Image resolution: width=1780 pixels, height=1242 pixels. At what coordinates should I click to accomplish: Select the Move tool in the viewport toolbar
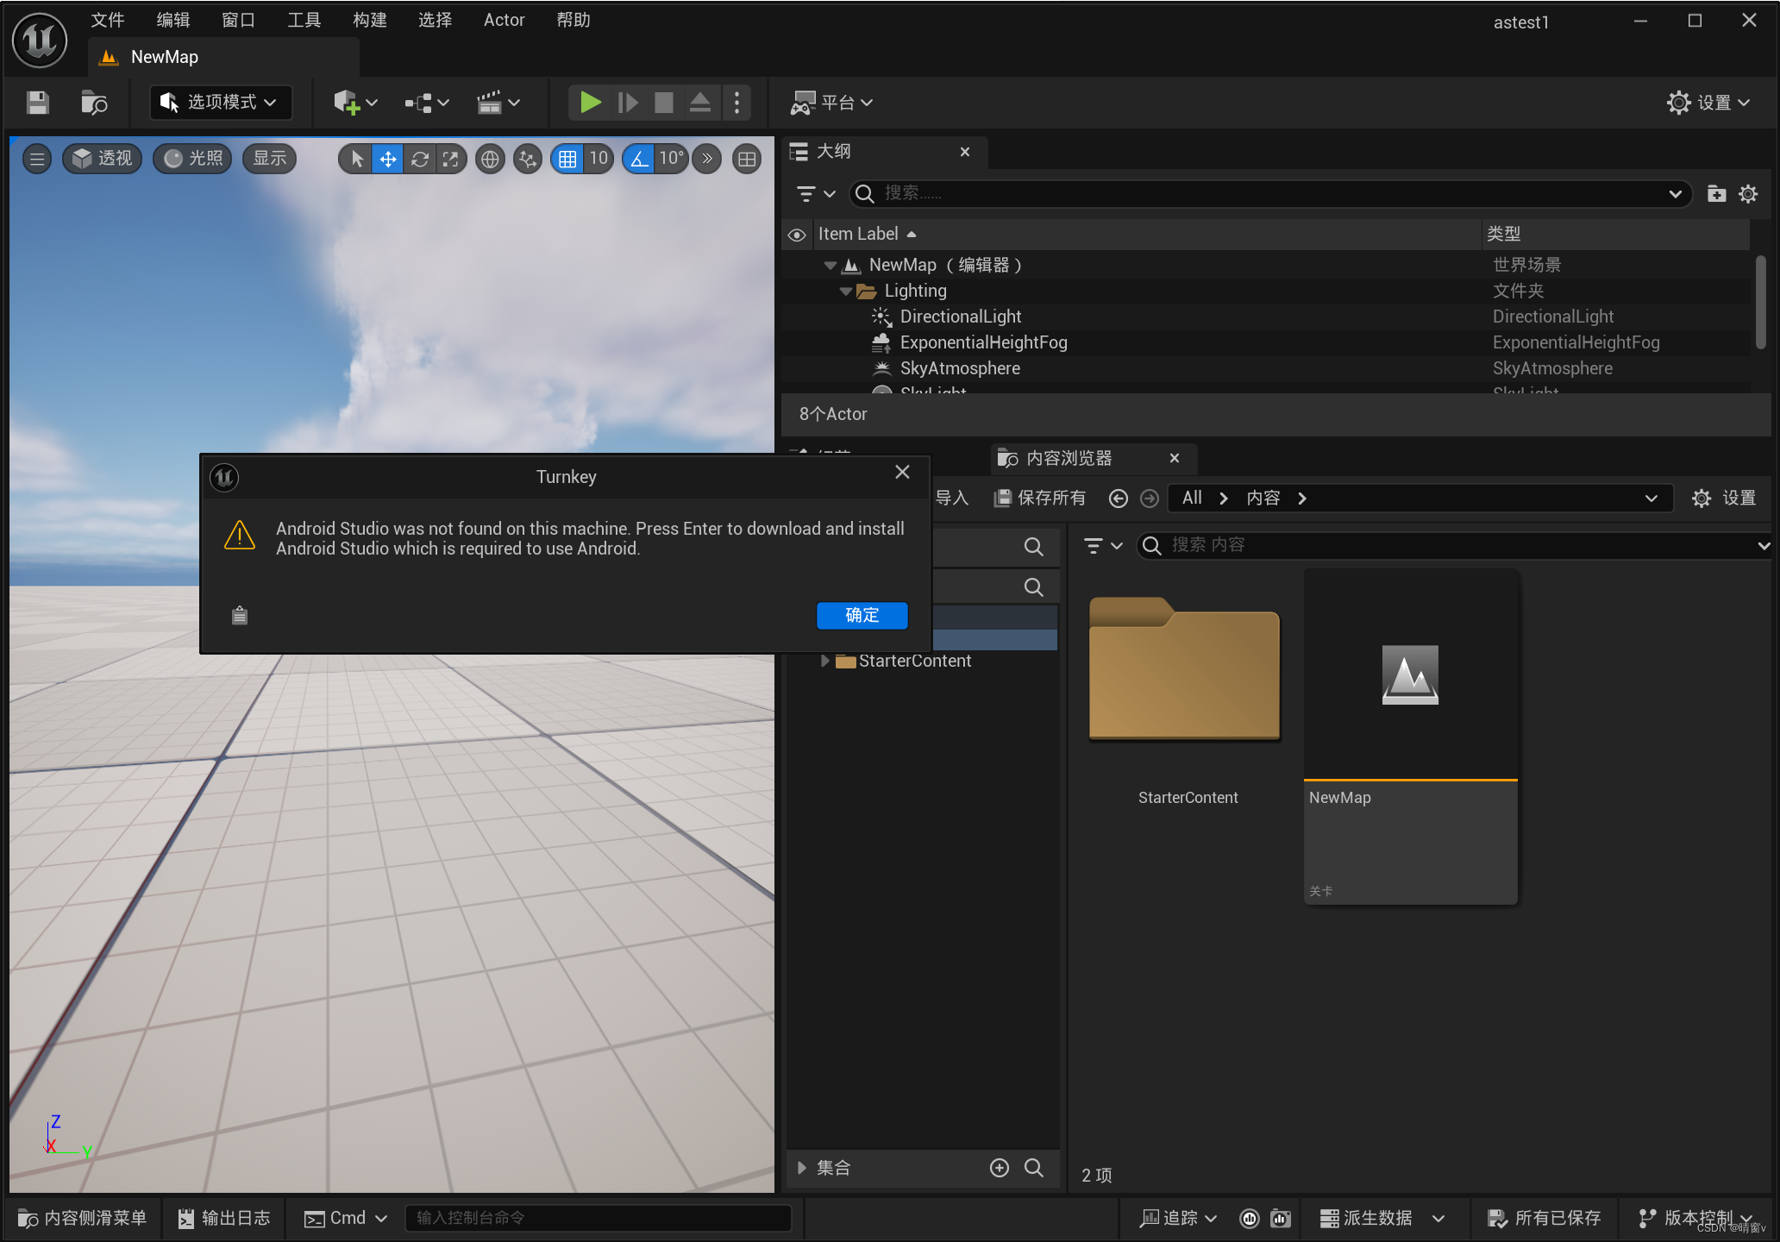pyautogui.click(x=387, y=159)
